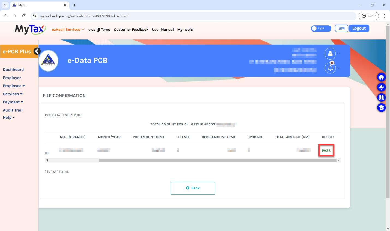Click the LHDN Malaysia logo
The height and width of the screenshot is (231, 390).
[x=49, y=61]
